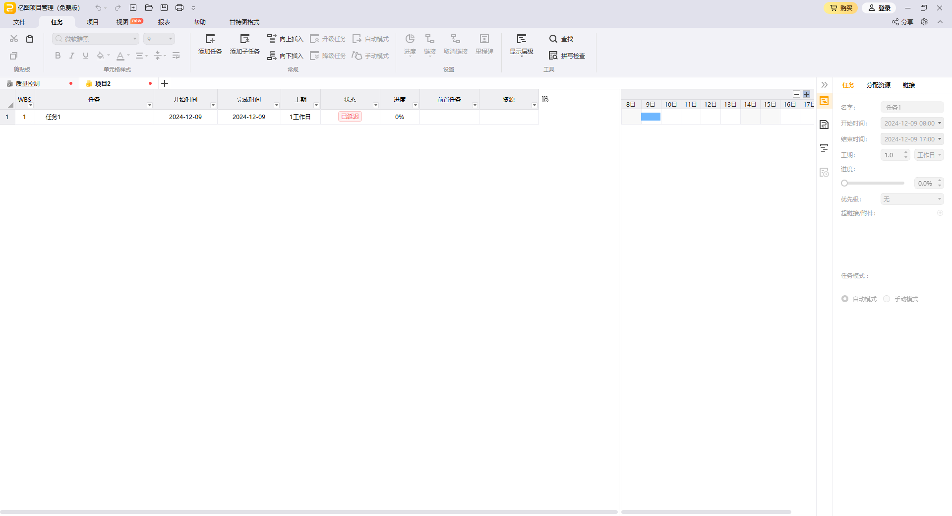
Task: Open the priority (优先级) dropdown
Action: 912,199
